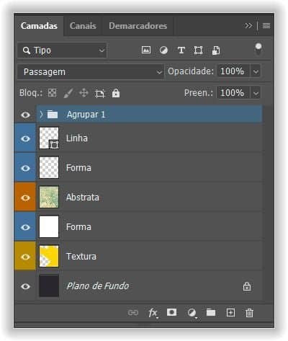This screenshot has width=288, height=341.
Task: Open Opacidade slider dropdown arrow
Action: [256, 71]
